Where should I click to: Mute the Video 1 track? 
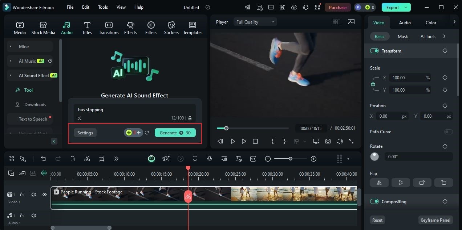point(34,195)
